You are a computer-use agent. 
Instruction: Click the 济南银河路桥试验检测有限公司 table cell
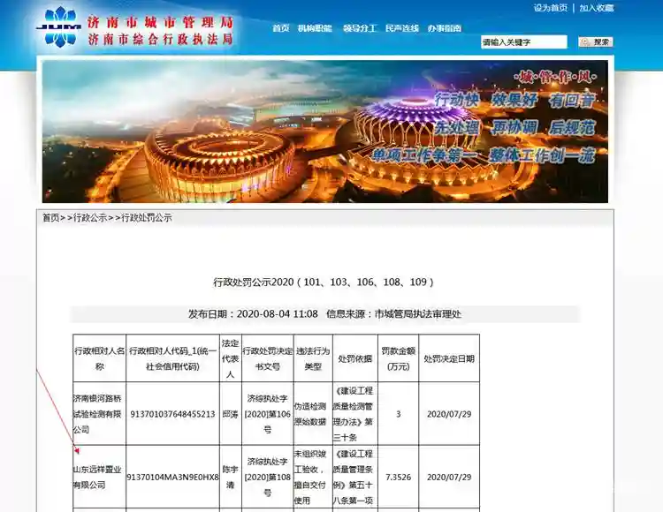tap(99, 413)
